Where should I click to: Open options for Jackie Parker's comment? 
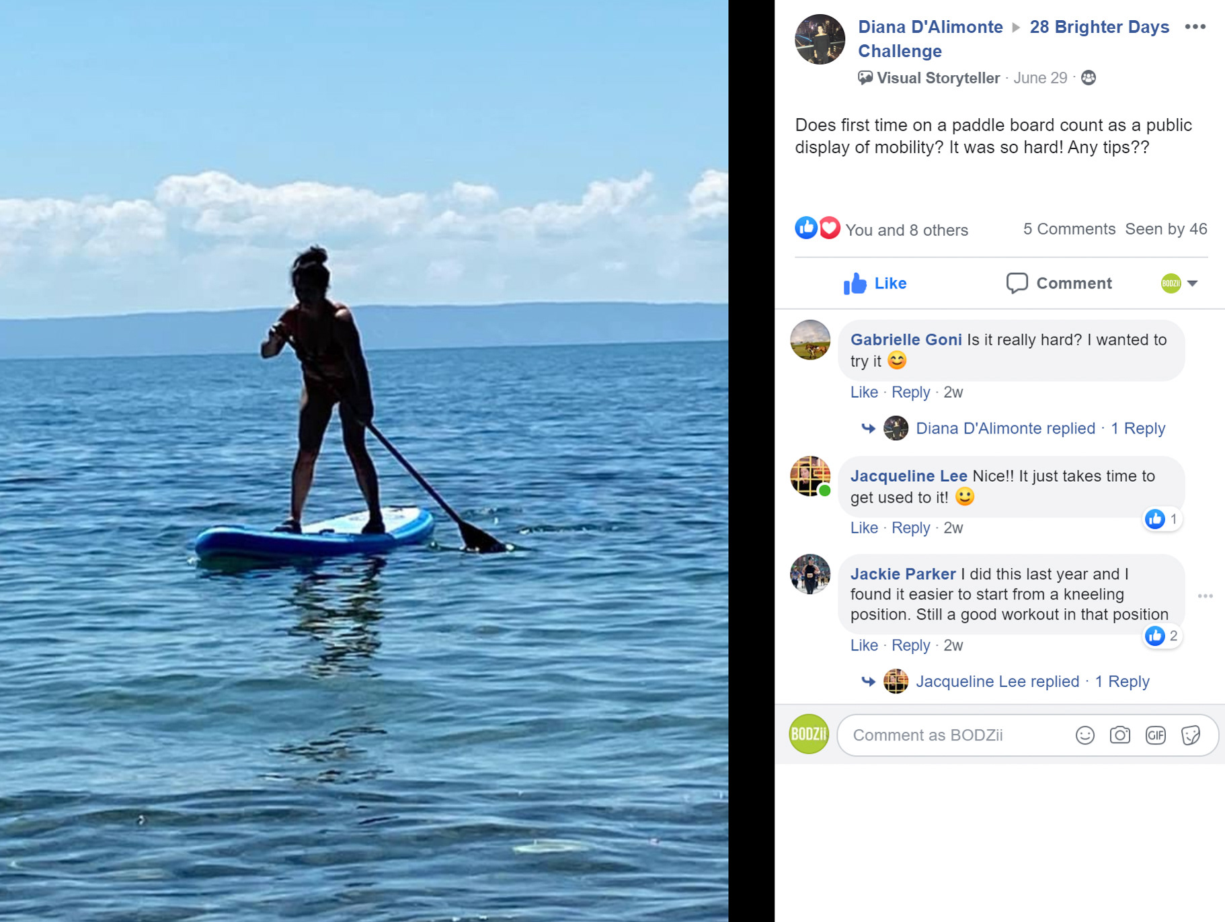click(1205, 596)
